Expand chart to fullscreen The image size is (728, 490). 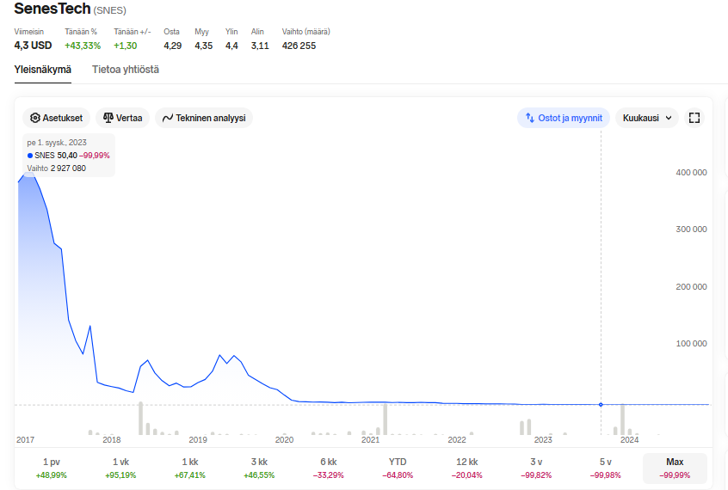coord(694,118)
